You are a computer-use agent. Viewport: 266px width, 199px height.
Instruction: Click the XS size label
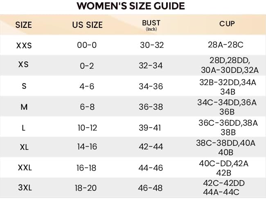pyautogui.click(x=24, y=65)
